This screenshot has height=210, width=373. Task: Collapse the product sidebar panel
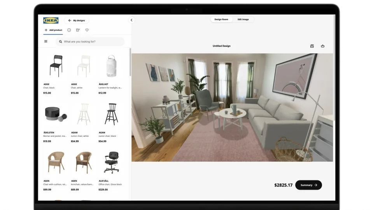(x=131, y=20)
